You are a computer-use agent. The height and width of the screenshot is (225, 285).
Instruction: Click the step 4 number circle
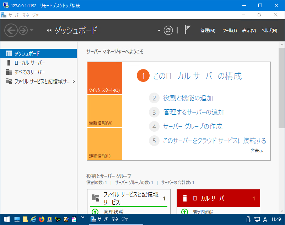coord(154,126)
